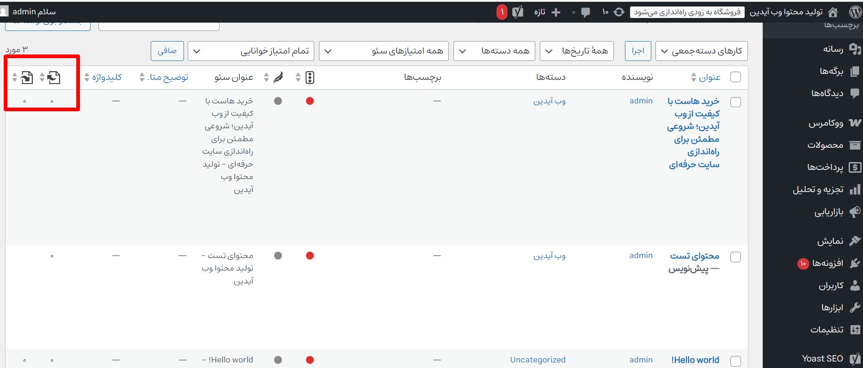The width and height of the screenshot is (863, 368).
Task: Open the 'ووکامرس' sidebar menu
Action: point(826,123)
